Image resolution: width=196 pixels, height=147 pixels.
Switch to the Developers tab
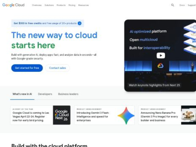point(45,94)
